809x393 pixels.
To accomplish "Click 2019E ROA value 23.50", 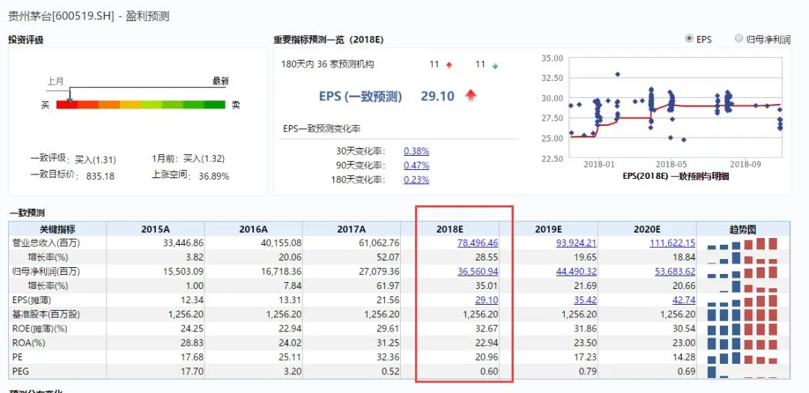I will point(586,343).
